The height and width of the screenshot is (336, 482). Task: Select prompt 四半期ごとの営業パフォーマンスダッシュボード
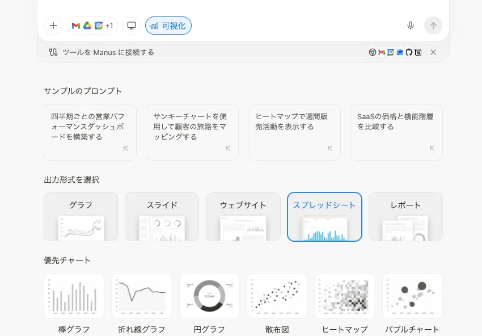click(90, 132)
